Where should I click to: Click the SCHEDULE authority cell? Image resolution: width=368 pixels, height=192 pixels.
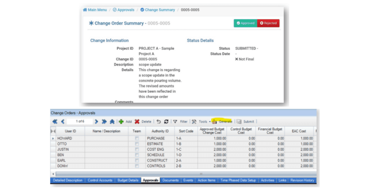160,155
